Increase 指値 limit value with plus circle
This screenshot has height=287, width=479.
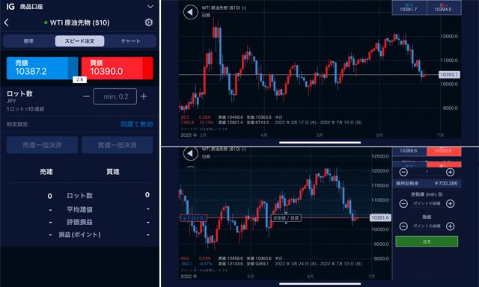[x=450, y=226]
